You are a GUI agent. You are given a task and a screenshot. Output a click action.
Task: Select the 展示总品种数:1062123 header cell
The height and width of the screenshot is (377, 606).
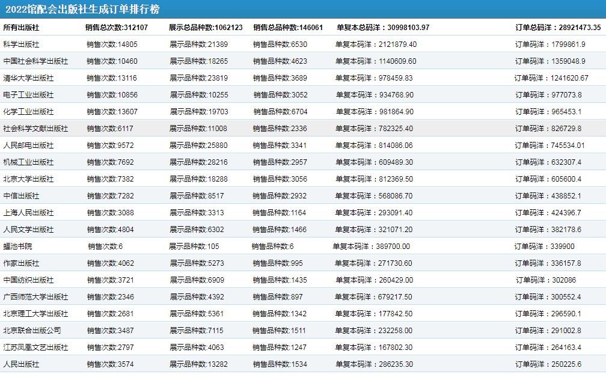206,28
